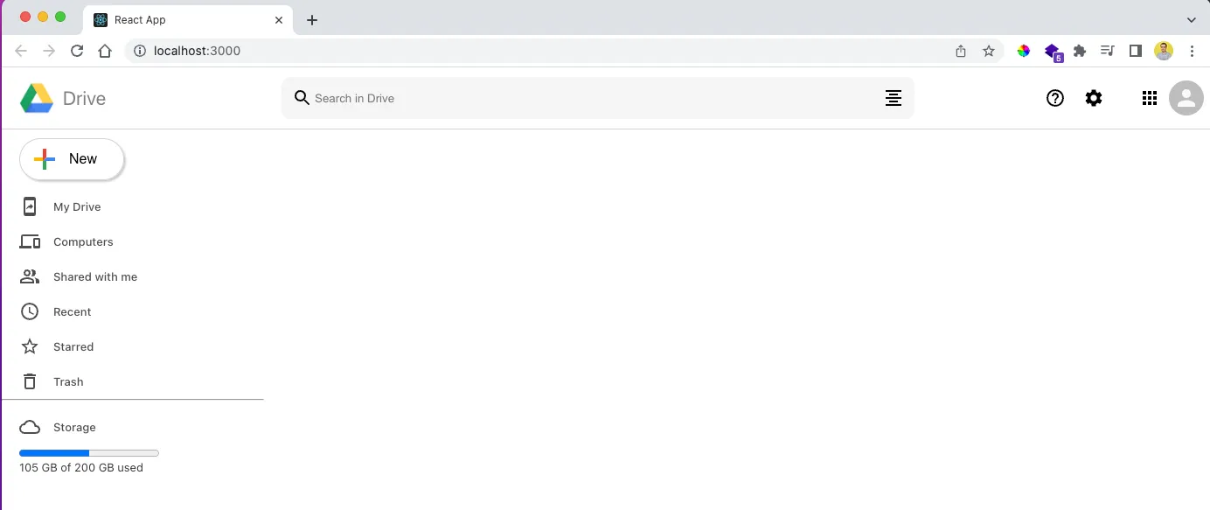
Task: Open Trash in sidebar
Action: pos(68,381)
